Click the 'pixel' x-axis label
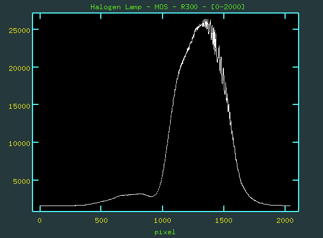Viewport: 323px width, 238px height. (165, 232)
